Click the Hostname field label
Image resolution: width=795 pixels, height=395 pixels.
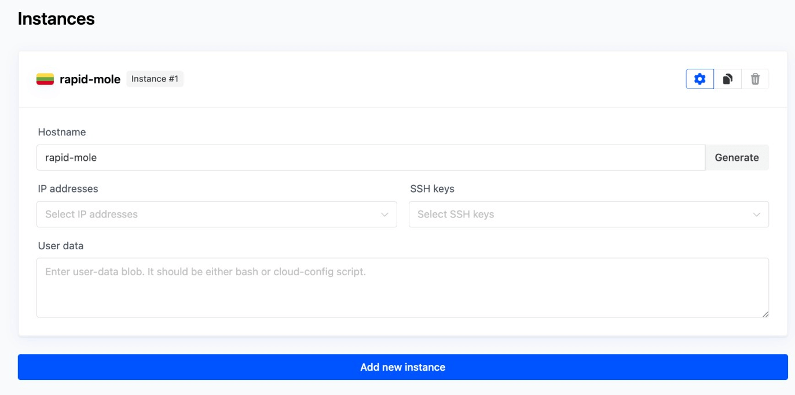point(62,132)
